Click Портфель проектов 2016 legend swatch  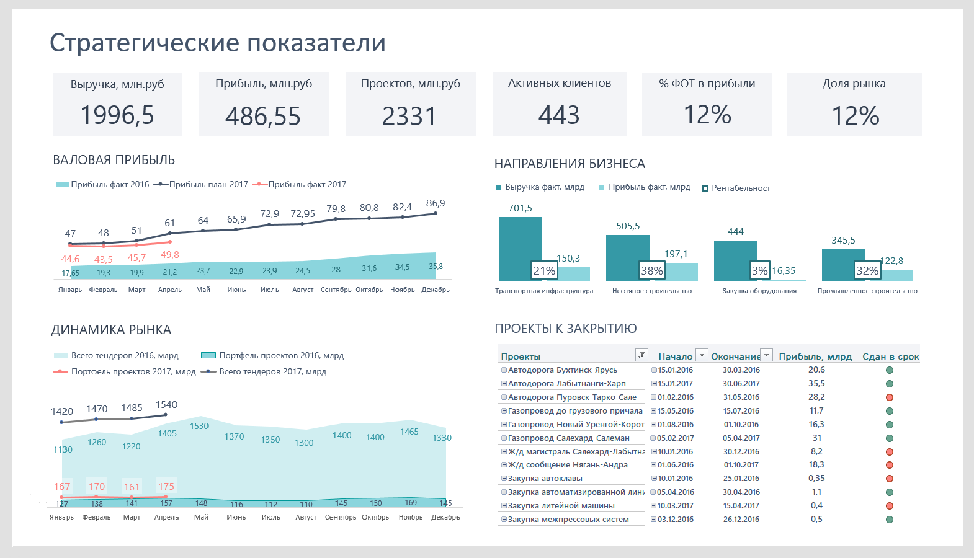tap(208, 356)
